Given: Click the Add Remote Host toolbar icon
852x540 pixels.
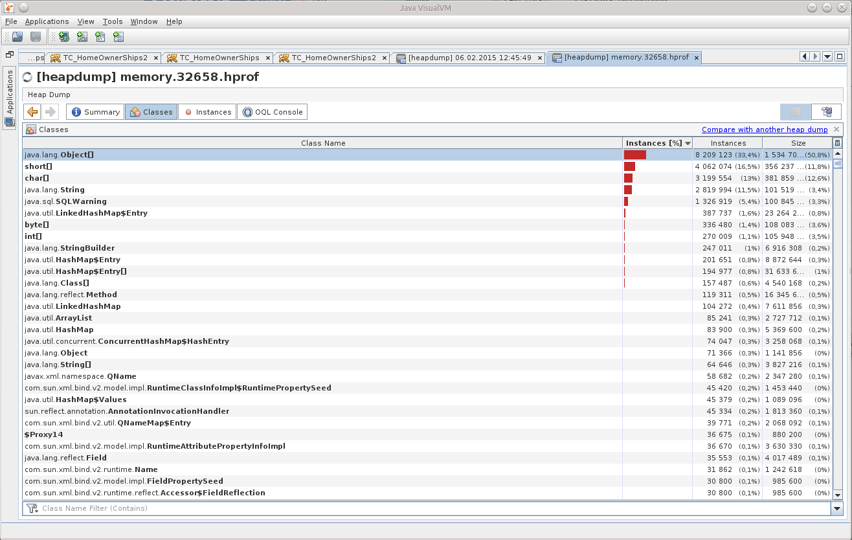Looking at the screenshot, I should [64, 37].
